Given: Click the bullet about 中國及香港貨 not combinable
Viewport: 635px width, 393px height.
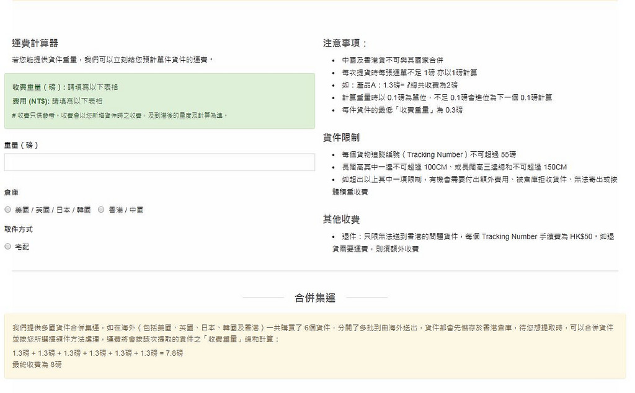Looking at the screenshot, I should click(392, 60).
